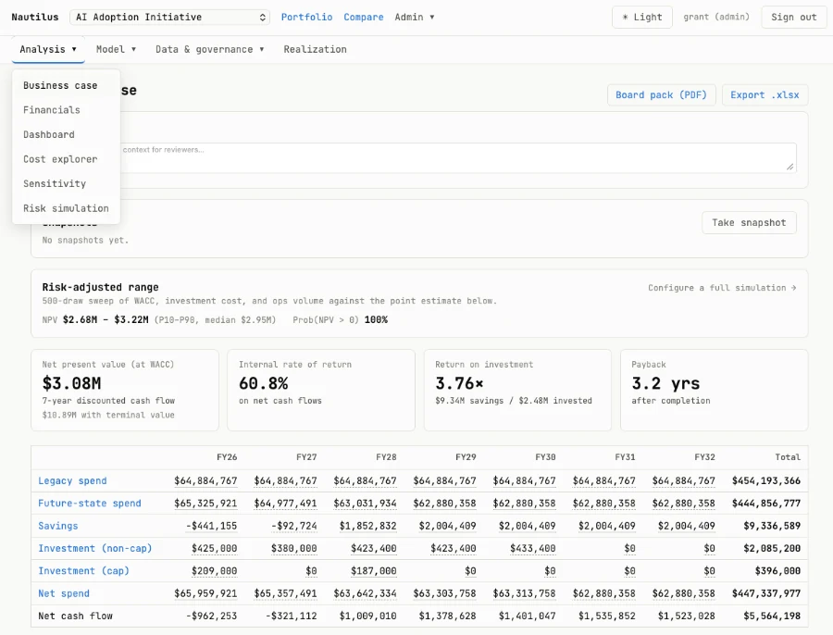Switch to the Realization tab
Screen dimensions: 833x635
[x=315, y=49]
